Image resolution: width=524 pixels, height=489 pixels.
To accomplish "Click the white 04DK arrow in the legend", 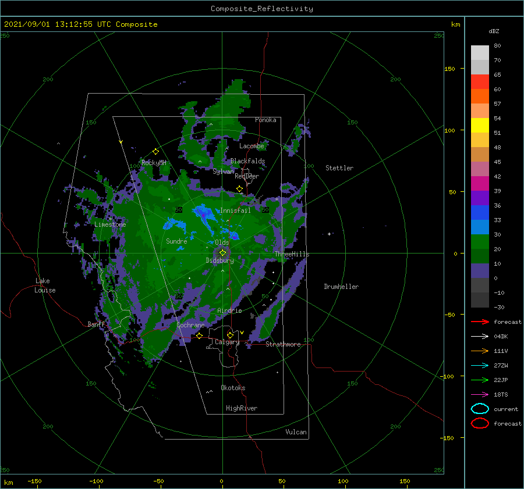I will [x=480, y=336].
